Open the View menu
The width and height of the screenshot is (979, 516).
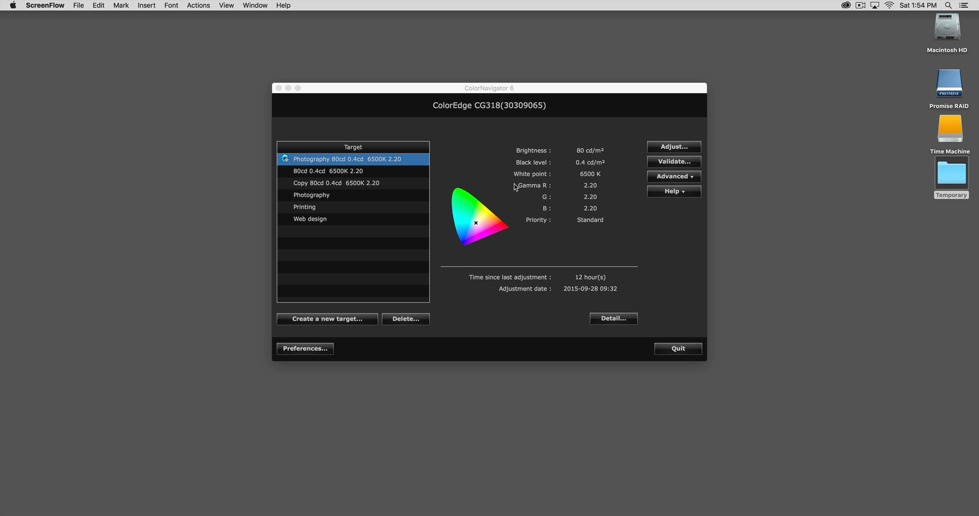tap(226, 5)
